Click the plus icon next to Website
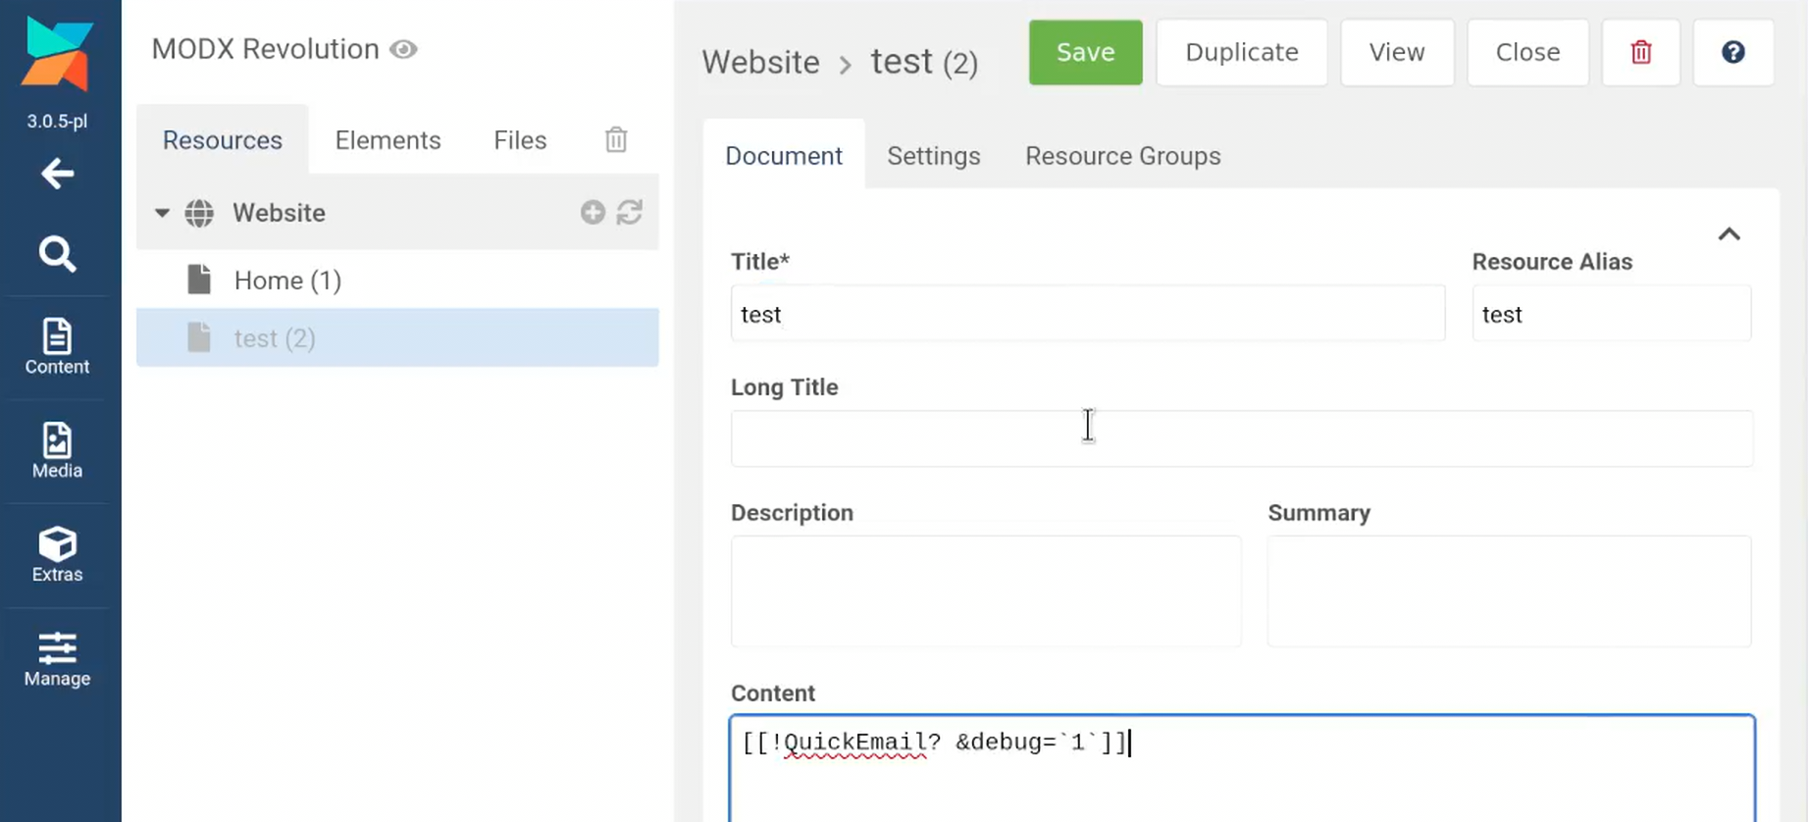Screen dimensions: 1808x822 coord(593,212)
